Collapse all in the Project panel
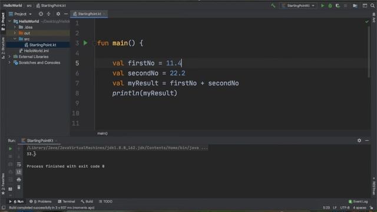This screenshot has height=212, width=377. pyautogui.click(x=48, y=14)
